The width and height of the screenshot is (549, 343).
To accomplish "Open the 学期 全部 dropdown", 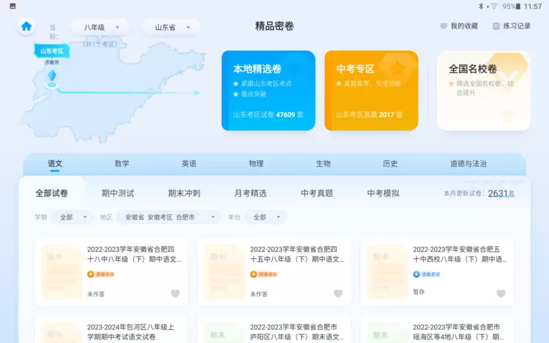I will pos(72,217).
